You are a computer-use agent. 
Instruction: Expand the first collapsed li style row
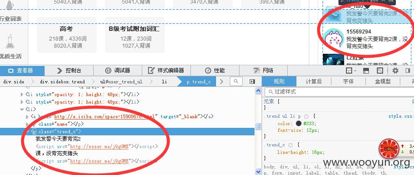(x=22, y=94)
